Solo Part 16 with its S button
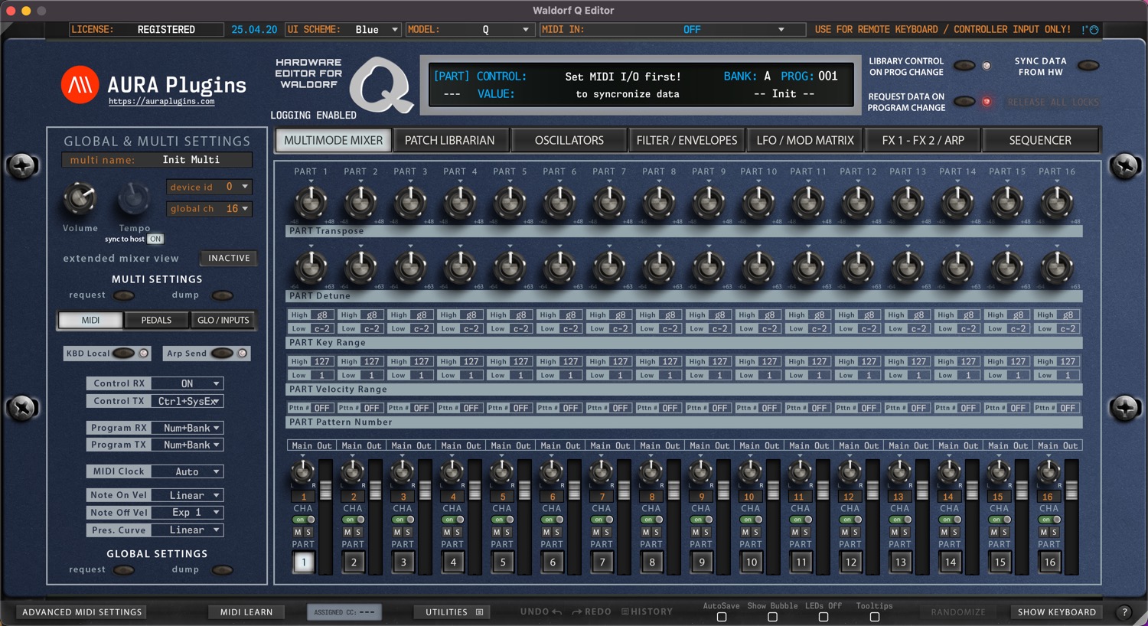The width and height of the screenshot is (1148, 626). tap(1055, 532)
